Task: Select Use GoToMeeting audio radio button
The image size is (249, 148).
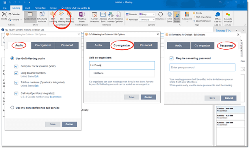Action: 12,58
